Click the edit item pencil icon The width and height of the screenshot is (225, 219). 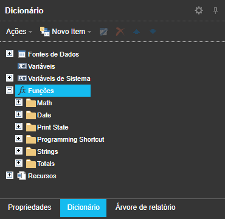[104, 32]
